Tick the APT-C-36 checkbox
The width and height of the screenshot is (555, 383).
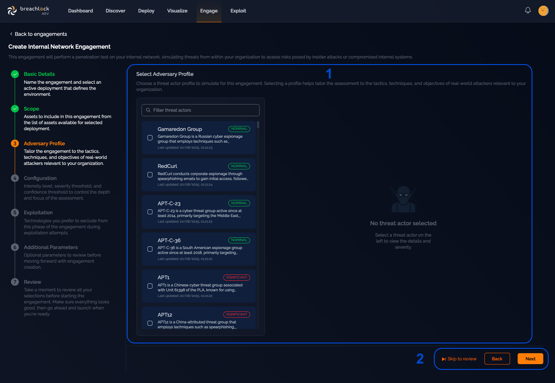(x=150, y=249)
